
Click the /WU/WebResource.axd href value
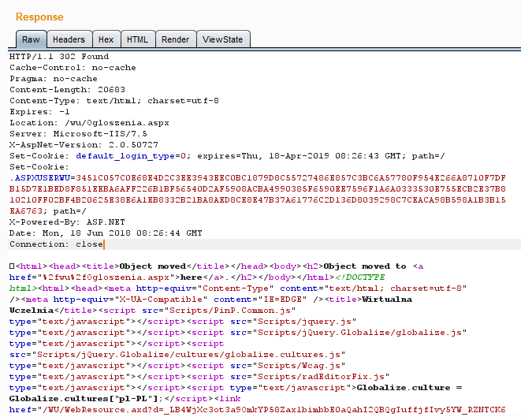(274, 410)
